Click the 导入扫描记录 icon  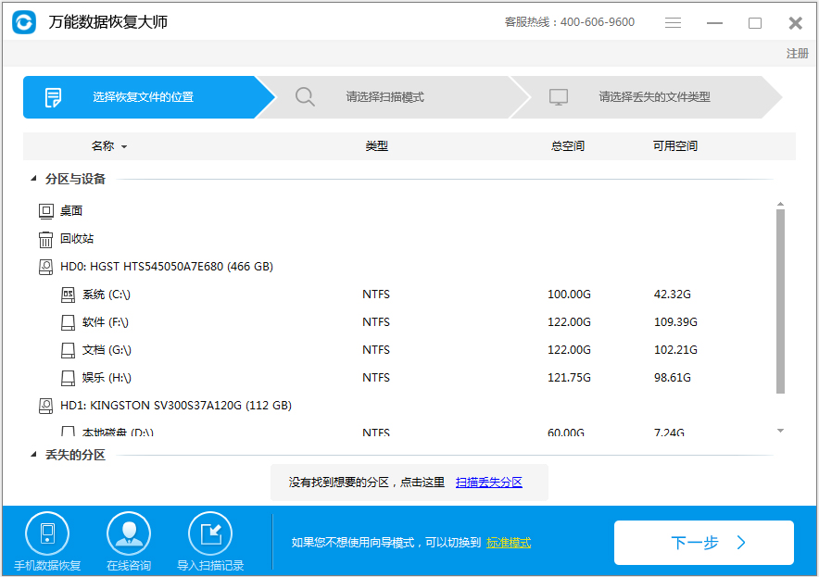(209, 533)
